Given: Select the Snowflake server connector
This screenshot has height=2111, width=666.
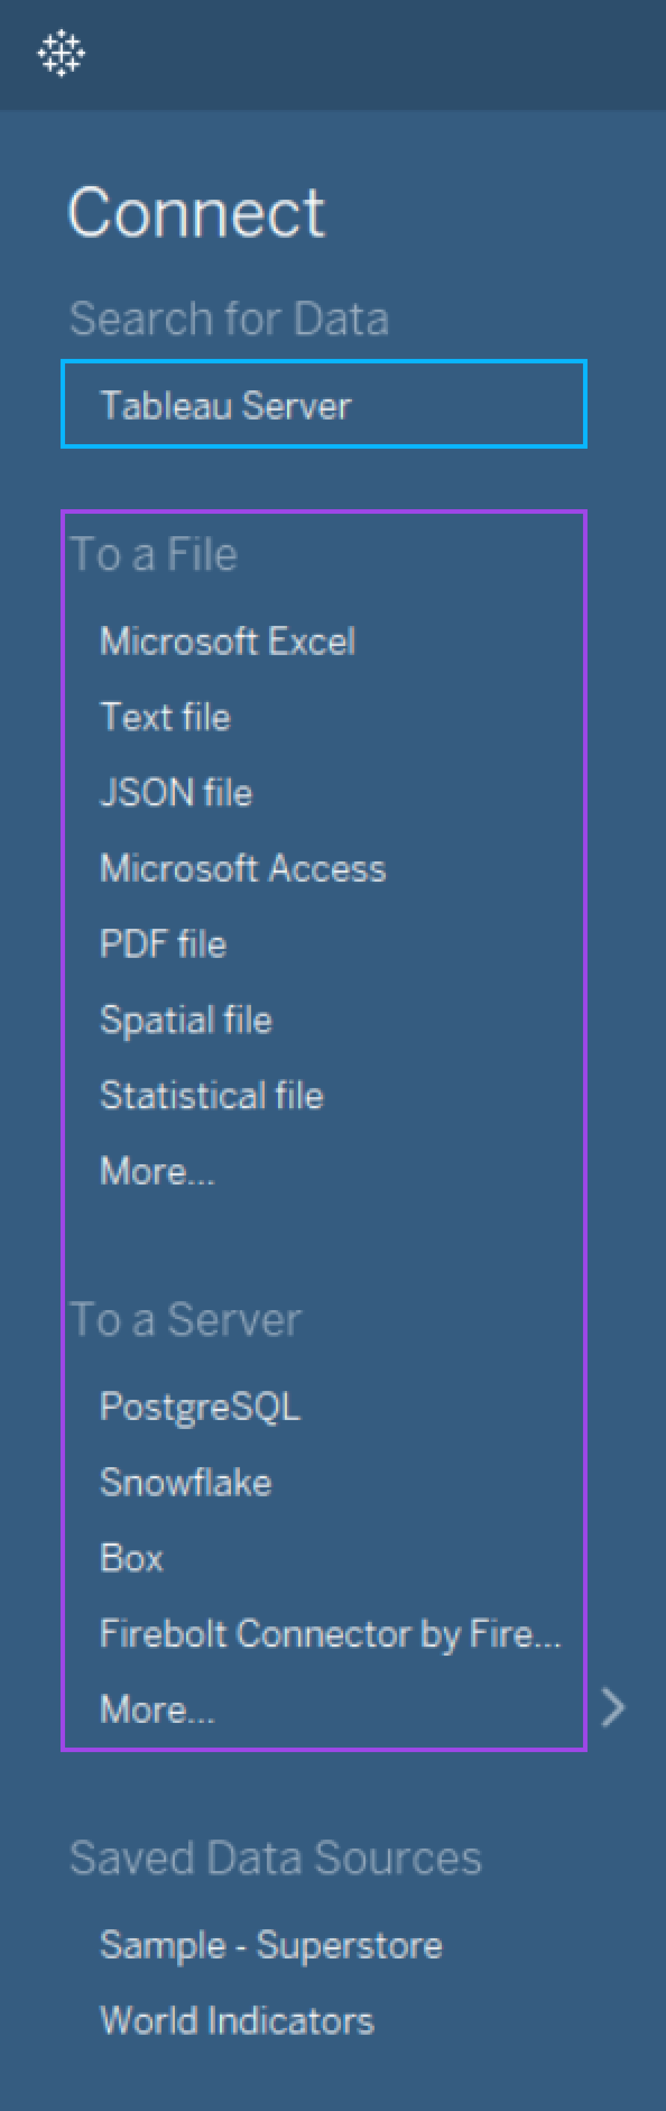Looking at the screenshot, I should click(185, 1482).
